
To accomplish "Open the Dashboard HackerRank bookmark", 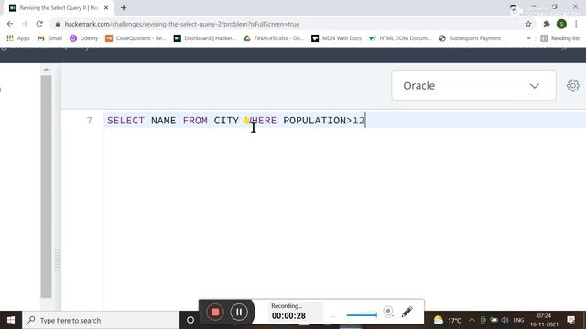I will (205, 38).
